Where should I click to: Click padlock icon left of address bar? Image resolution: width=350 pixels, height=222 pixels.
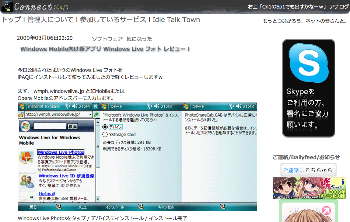21,115
